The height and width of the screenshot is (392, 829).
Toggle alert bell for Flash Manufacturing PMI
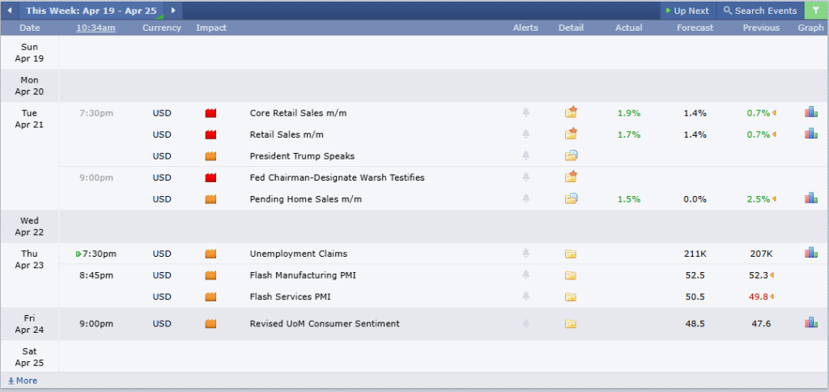pos(525,275)
